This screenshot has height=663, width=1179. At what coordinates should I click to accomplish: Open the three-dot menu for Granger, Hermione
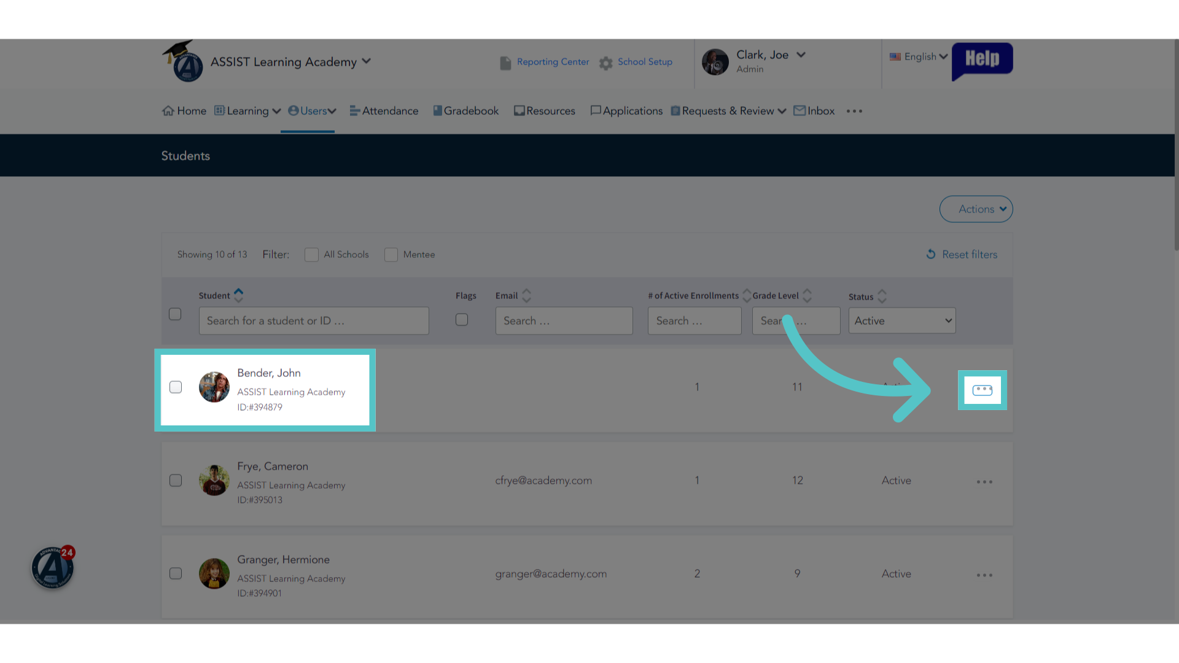coord(984,575)
